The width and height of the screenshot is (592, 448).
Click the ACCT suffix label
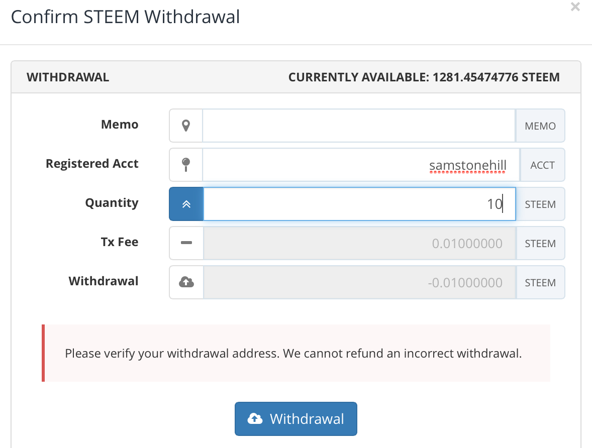pos(543,165)
